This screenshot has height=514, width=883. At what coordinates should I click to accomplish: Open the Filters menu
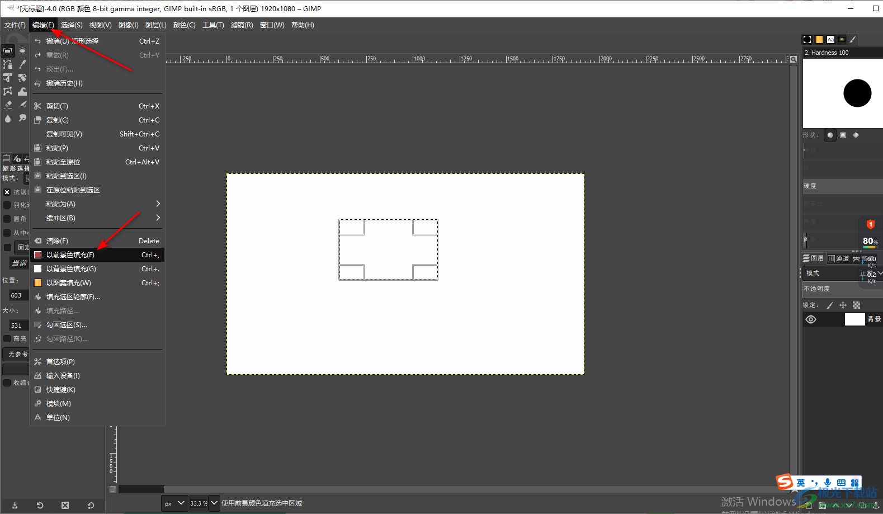pyautogui.click(x=242, y=25)
